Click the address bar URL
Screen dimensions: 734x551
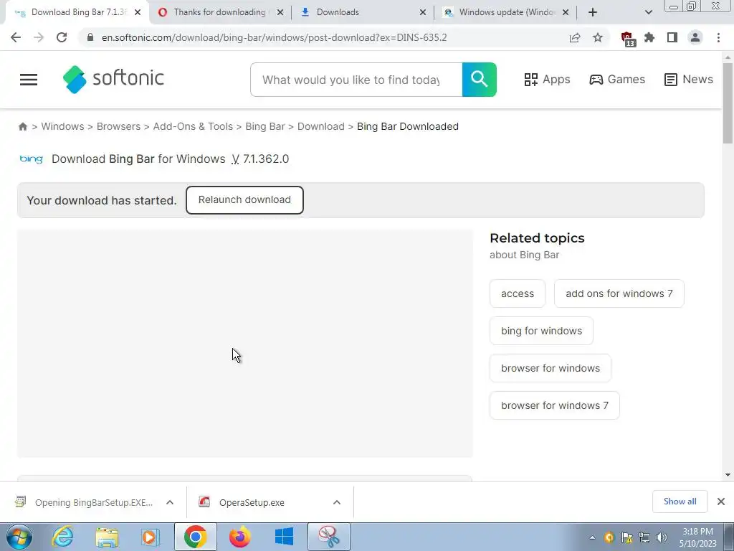275,37
